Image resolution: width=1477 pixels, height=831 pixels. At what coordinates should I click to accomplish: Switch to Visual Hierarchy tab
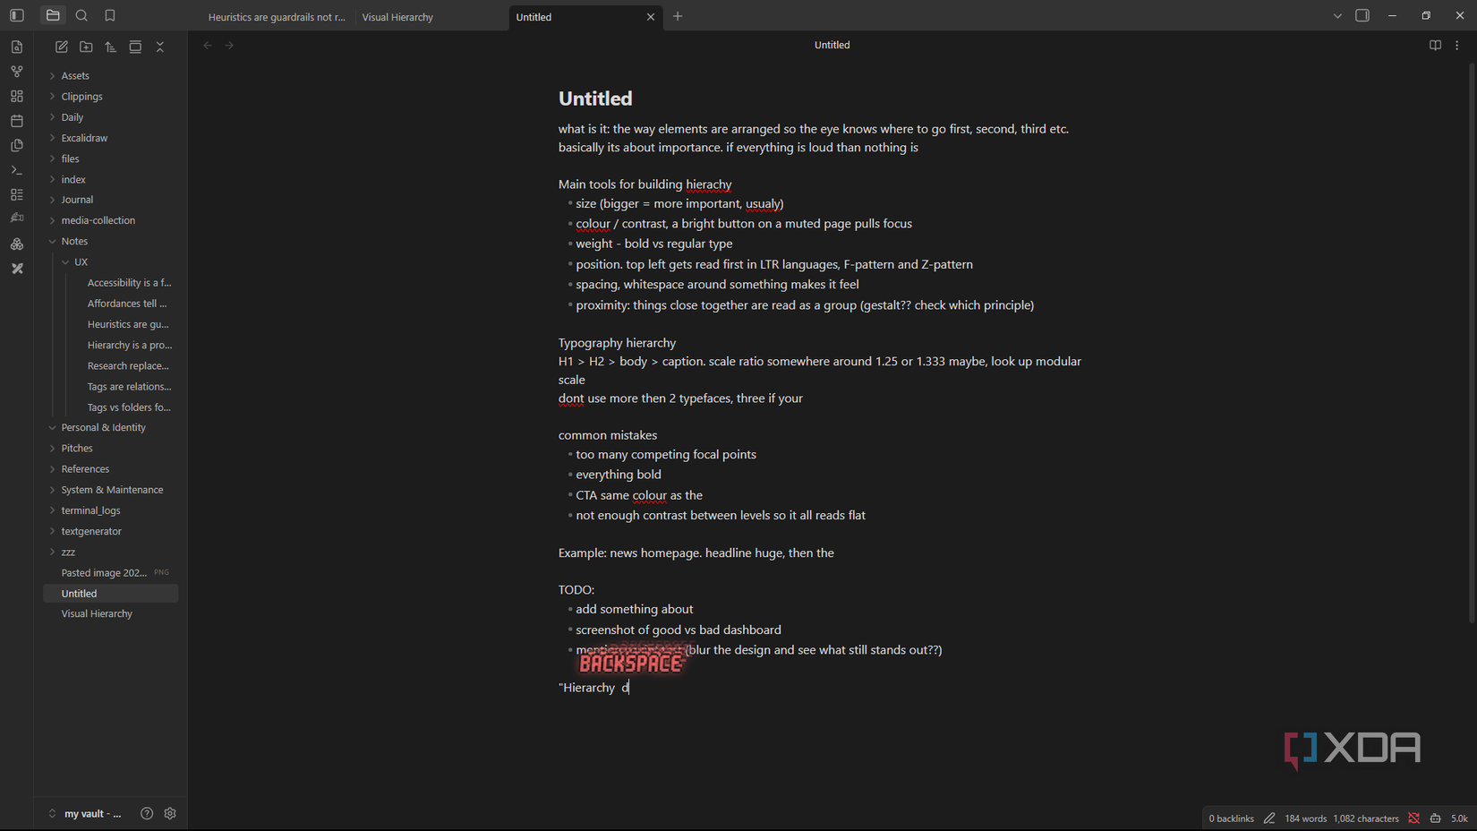pyautogui.click(x=397, y=17)
